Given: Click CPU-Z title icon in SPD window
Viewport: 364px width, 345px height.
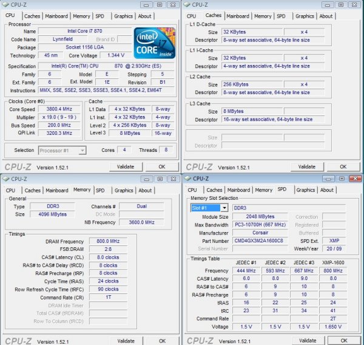Looking at the screenshot, I should (x=187, y=179).
